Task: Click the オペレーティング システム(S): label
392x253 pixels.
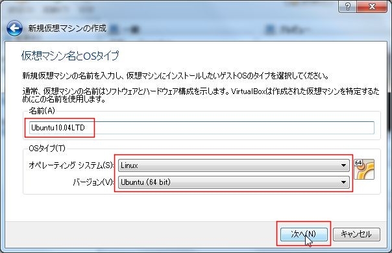Action: pyautogui.click(x=71, y=165)
